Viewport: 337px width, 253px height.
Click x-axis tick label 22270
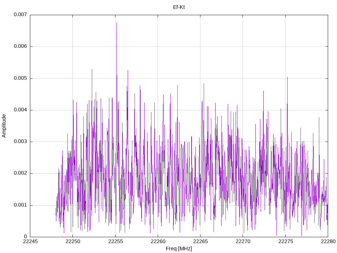[x=243, y=241]
